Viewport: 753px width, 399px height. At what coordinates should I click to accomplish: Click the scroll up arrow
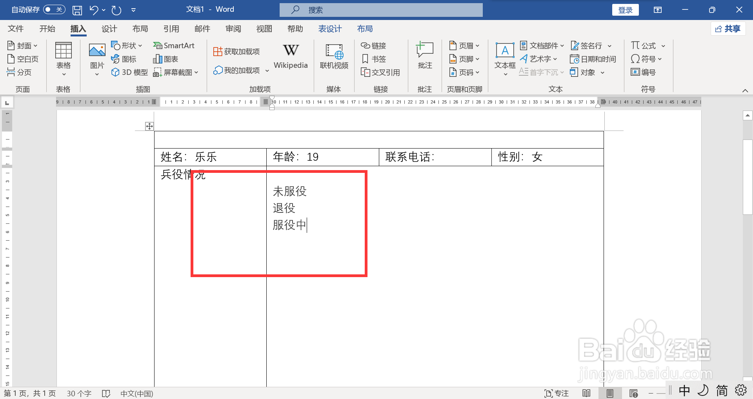[748, 115]
